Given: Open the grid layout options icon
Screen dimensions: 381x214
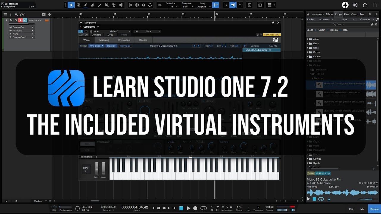Looking at the screenshot, I should click(269, 5).
